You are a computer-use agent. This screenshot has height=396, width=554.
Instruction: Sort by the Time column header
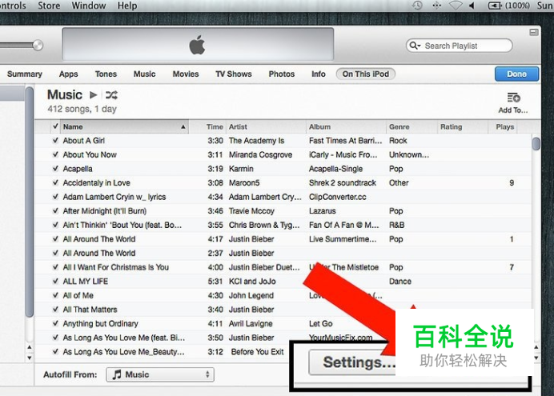tap(208, 126)
